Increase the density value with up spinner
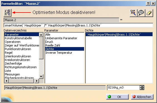The height and width of the screenshot is (103, 157). (142, 87)
